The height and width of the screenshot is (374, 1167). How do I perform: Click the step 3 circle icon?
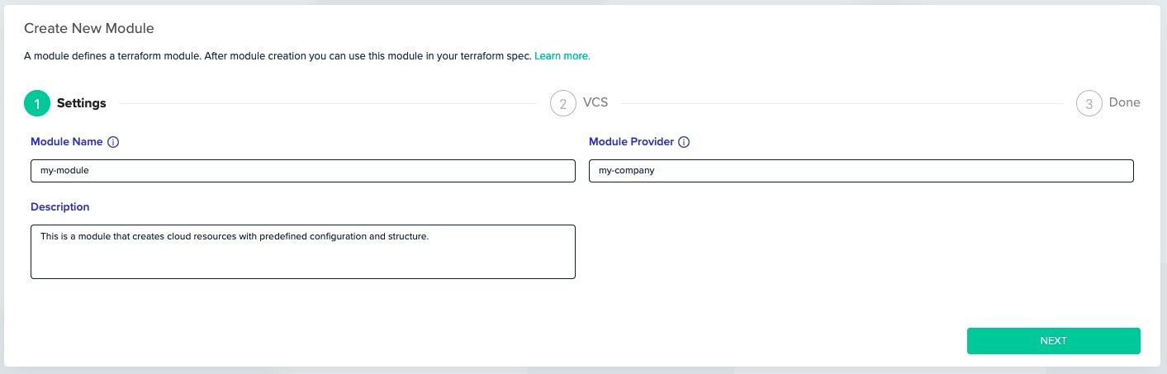(1089, 103)
